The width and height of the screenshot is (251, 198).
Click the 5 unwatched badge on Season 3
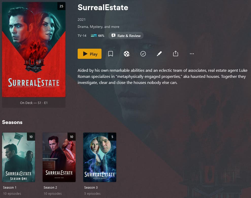[x=112, y=137]
